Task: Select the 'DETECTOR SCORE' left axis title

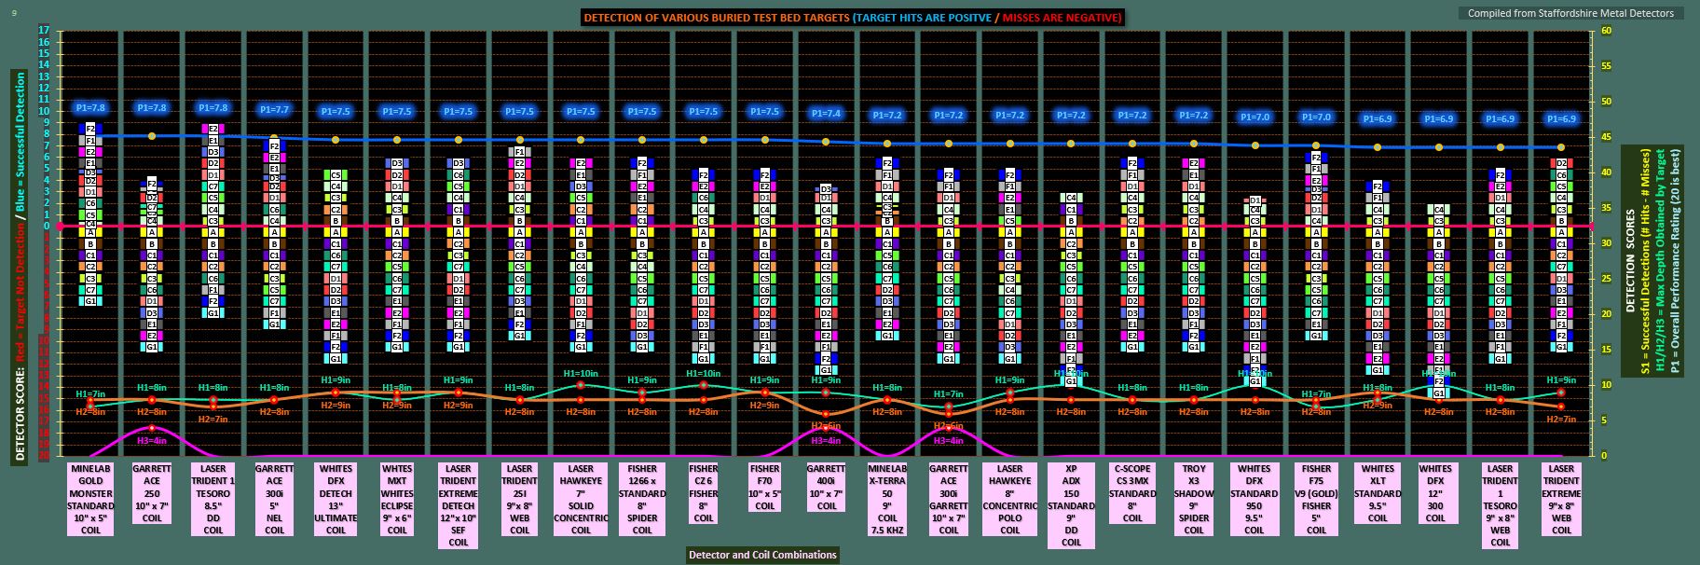Action: [20, 266]
